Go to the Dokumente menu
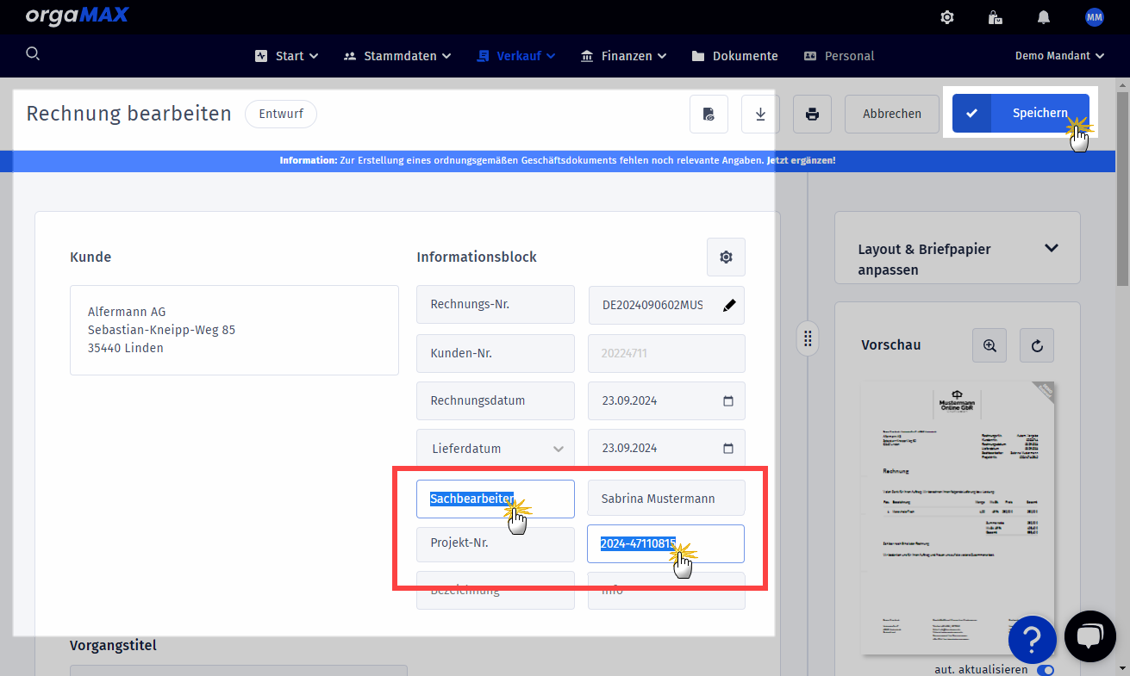Screen dimensions: 1130x676 [734, 56]
